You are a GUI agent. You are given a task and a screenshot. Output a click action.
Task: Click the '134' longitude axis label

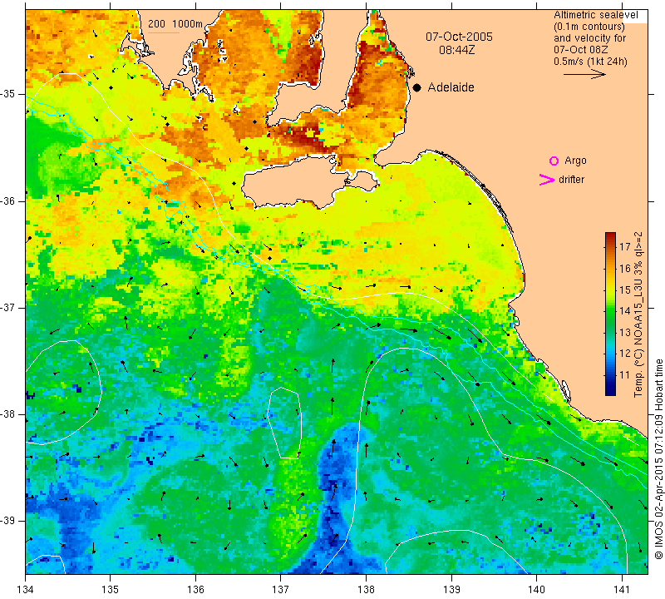[26, 589]
